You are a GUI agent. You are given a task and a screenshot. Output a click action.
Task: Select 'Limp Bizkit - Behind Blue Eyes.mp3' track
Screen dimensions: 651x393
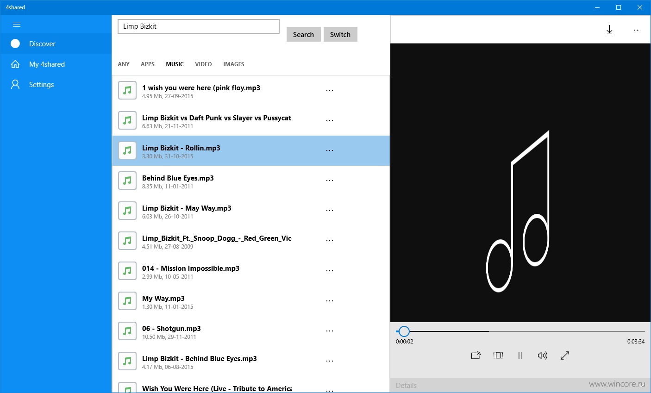251,361
